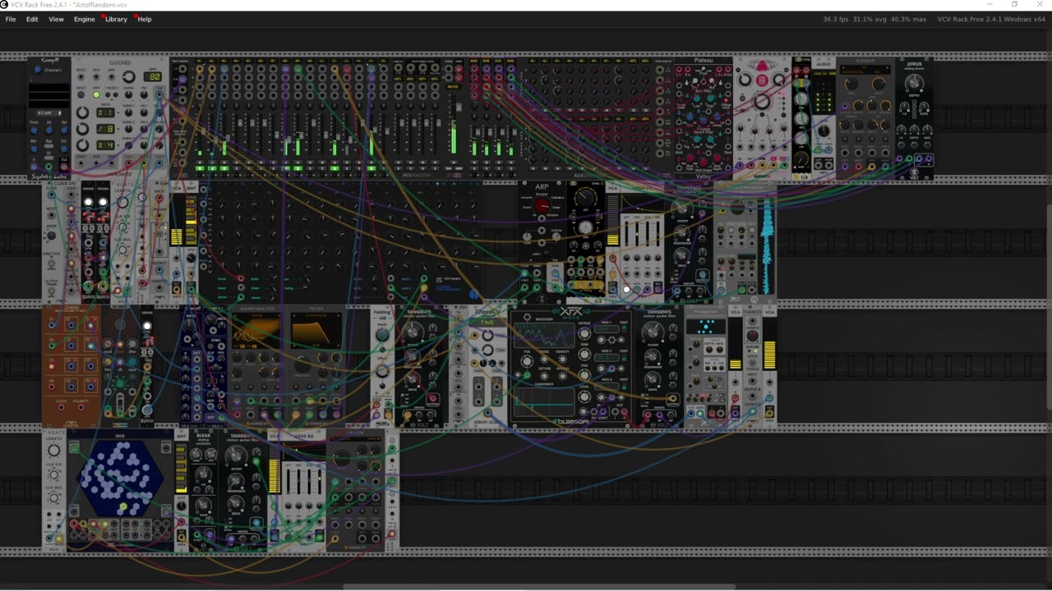Click the Depth knob on Folding module
Screen dimensions: 1052x591
[382, 335]
